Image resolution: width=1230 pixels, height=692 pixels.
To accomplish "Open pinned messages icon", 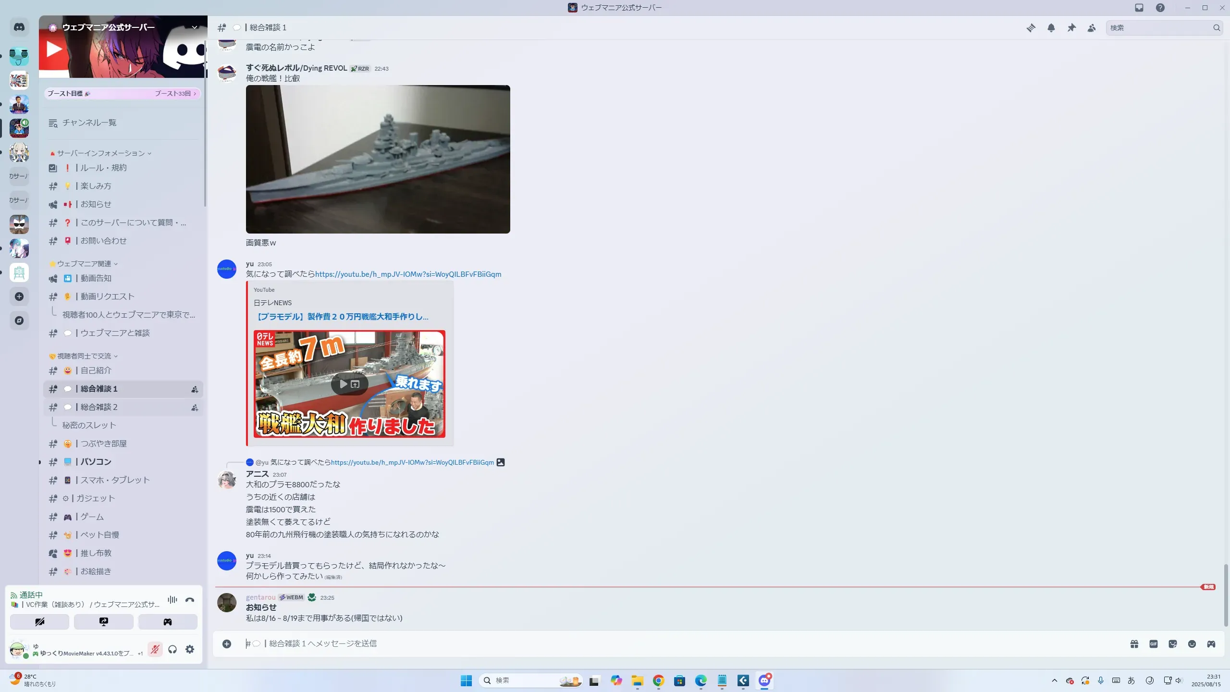I will pos(1071,28).
